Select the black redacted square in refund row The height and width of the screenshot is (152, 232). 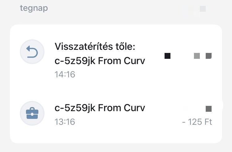click(x=167, y=56)
